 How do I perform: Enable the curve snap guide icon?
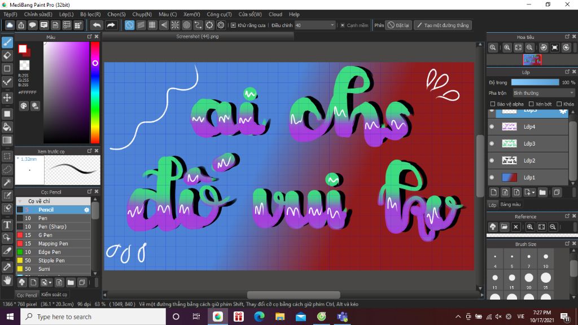tap(198, 25)
